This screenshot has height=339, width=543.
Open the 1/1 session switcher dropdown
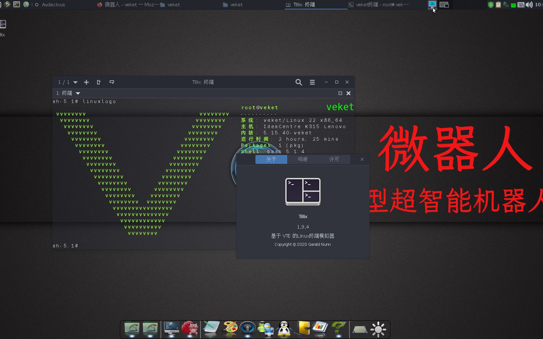coord(67,82)
